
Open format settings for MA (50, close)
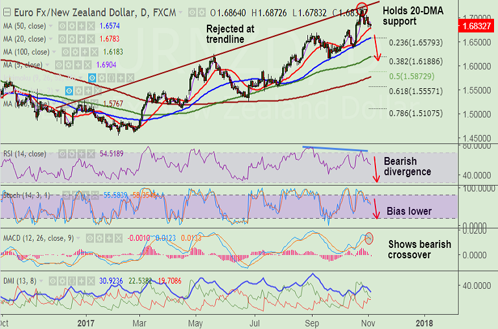[x=72, y=26]
